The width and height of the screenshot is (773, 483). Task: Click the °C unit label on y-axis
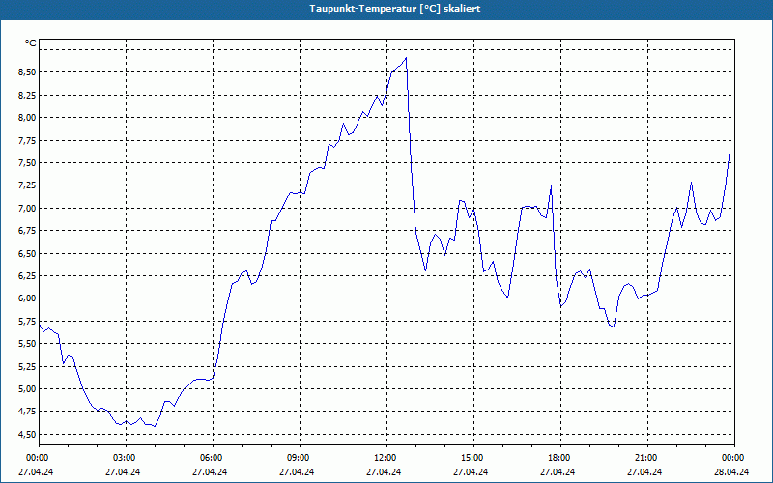point(31,43)
